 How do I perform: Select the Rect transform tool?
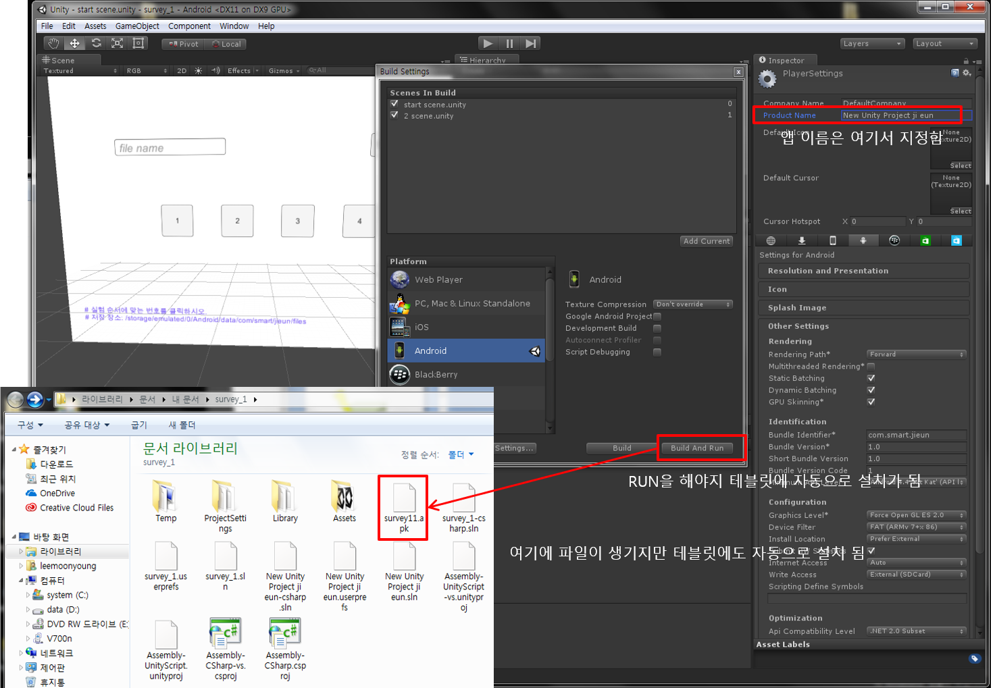coord(138,43)
